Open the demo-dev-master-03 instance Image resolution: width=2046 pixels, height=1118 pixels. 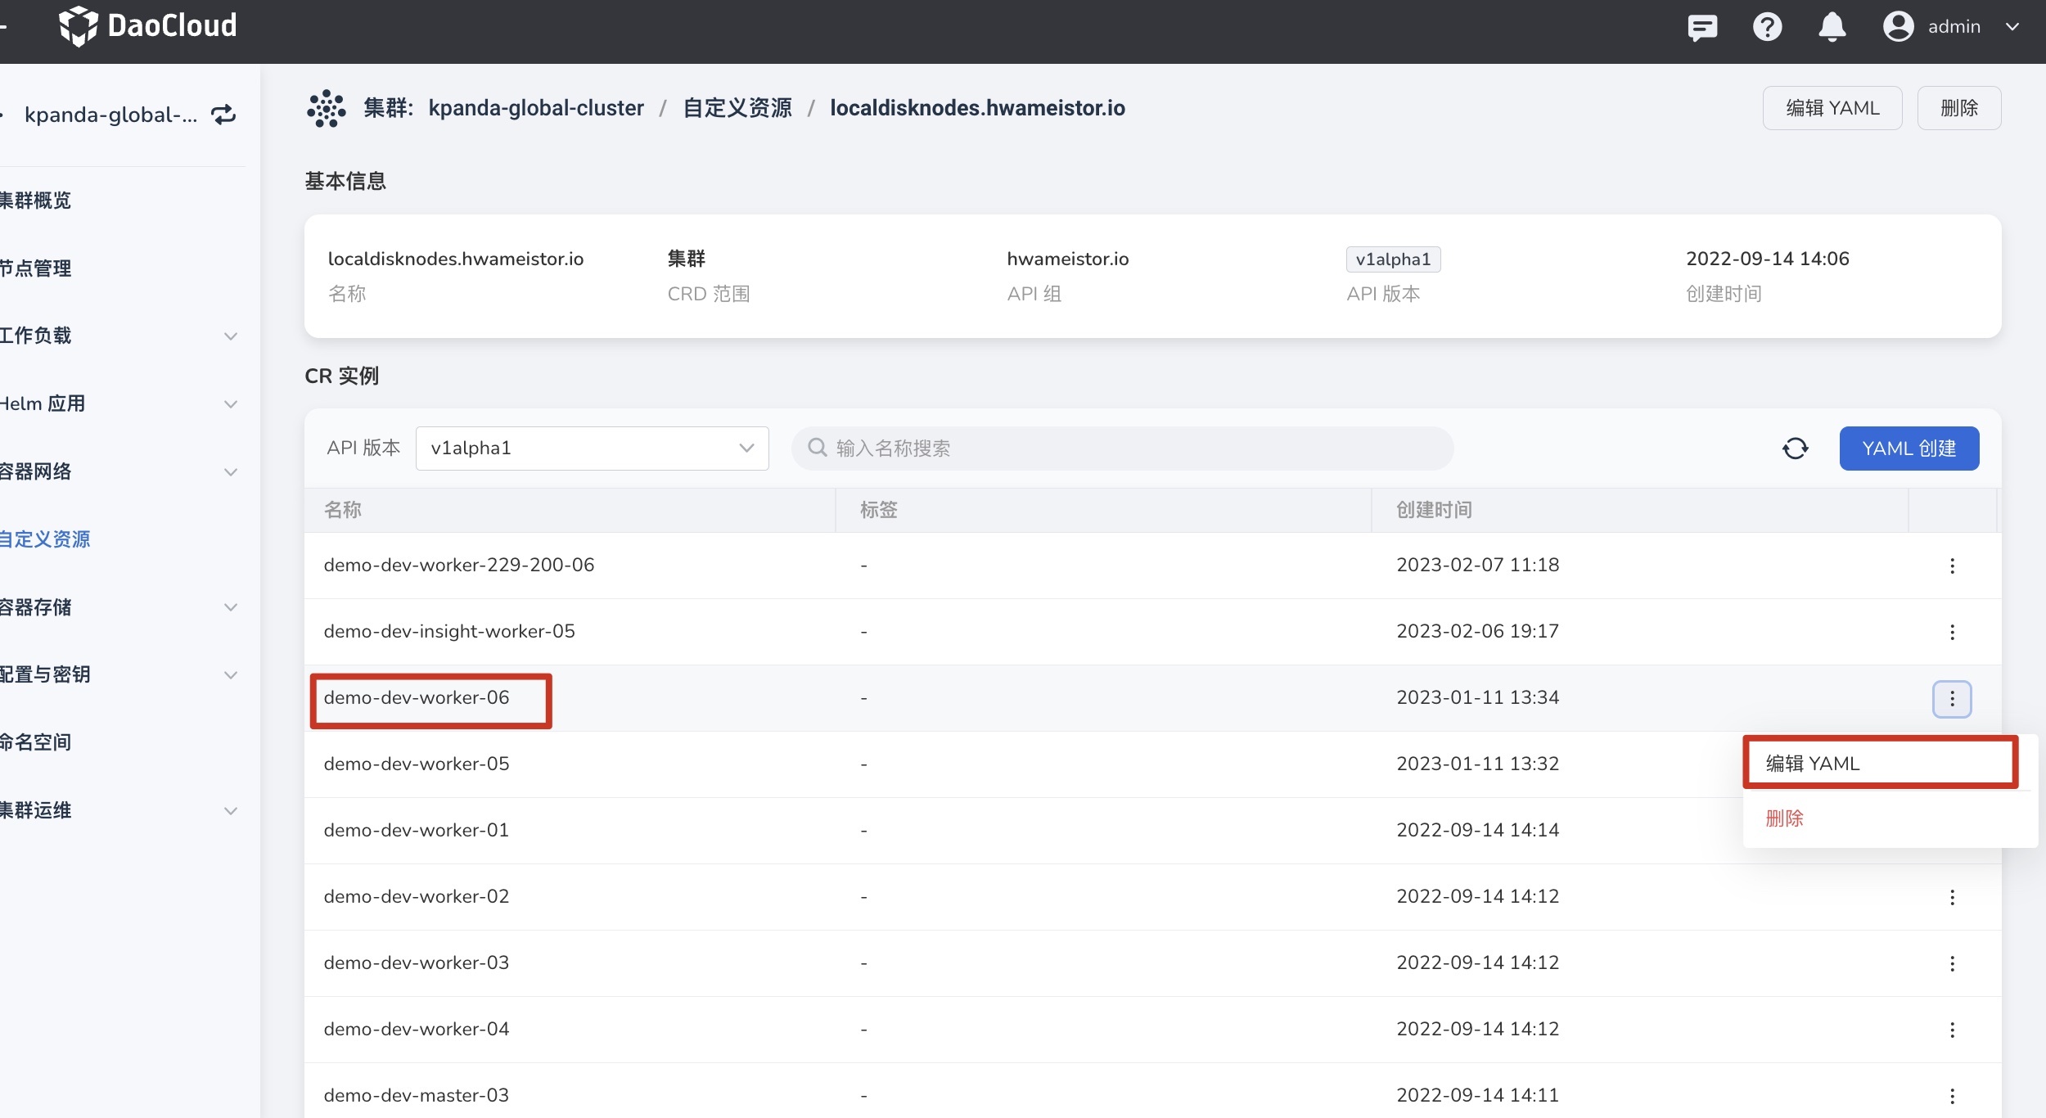417,1095
